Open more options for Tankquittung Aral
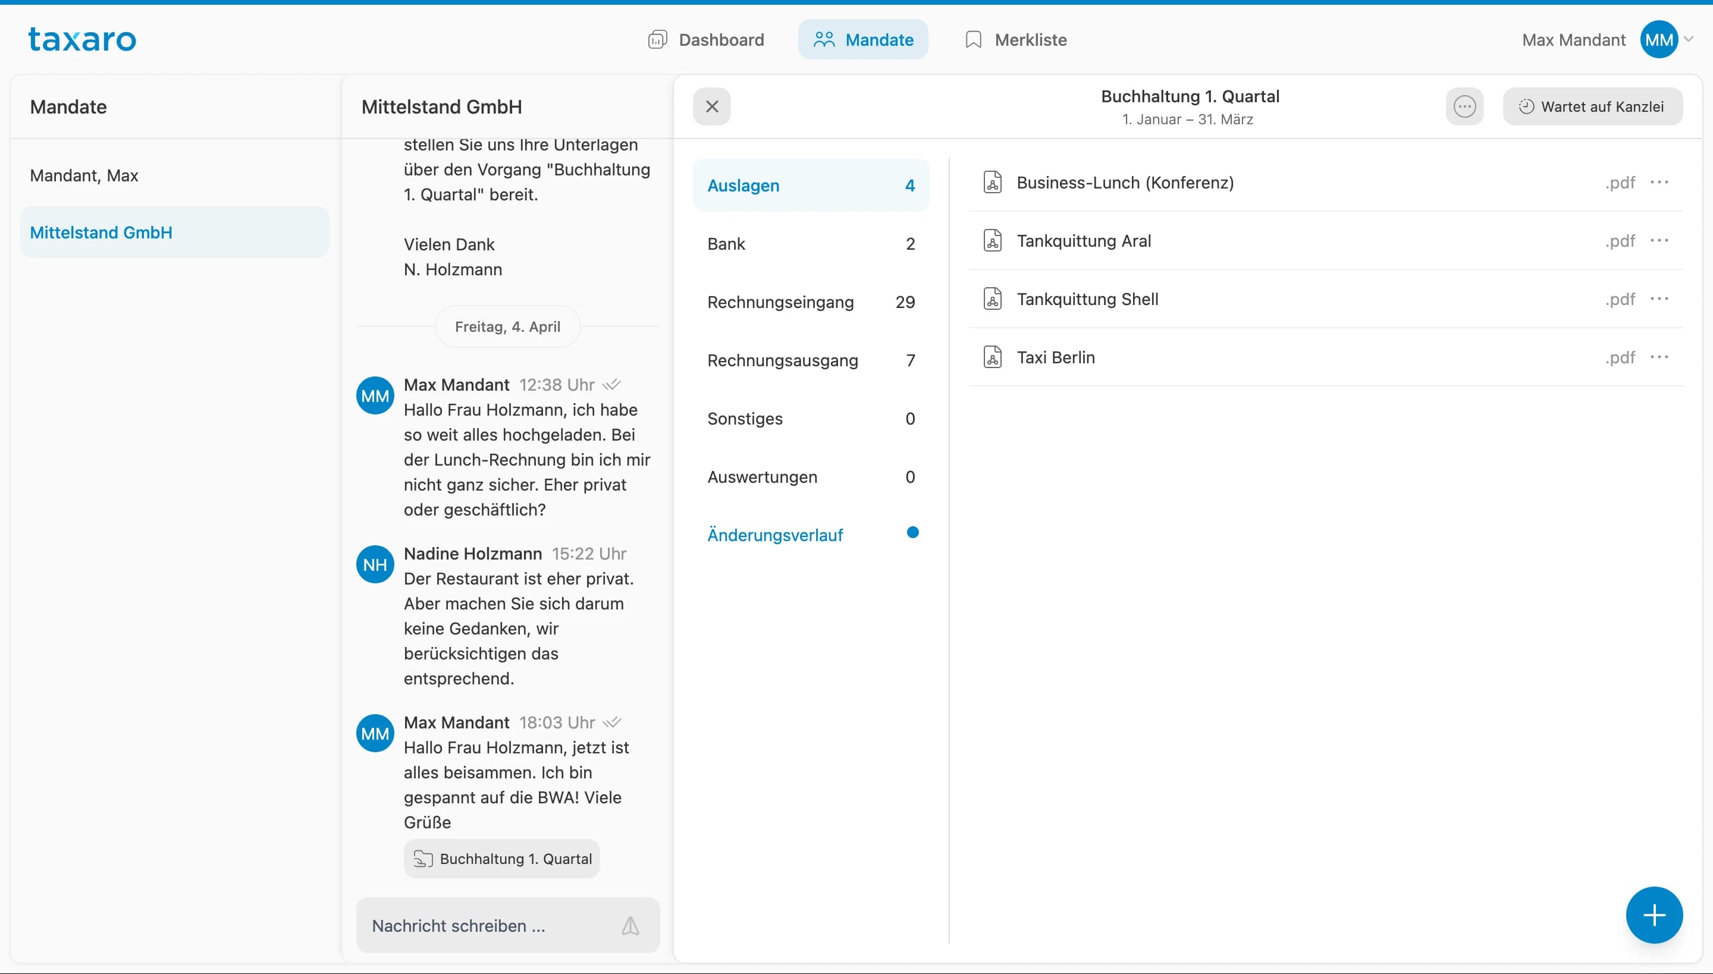This screenshot has height=974, width=1713. click(1659, 240)
